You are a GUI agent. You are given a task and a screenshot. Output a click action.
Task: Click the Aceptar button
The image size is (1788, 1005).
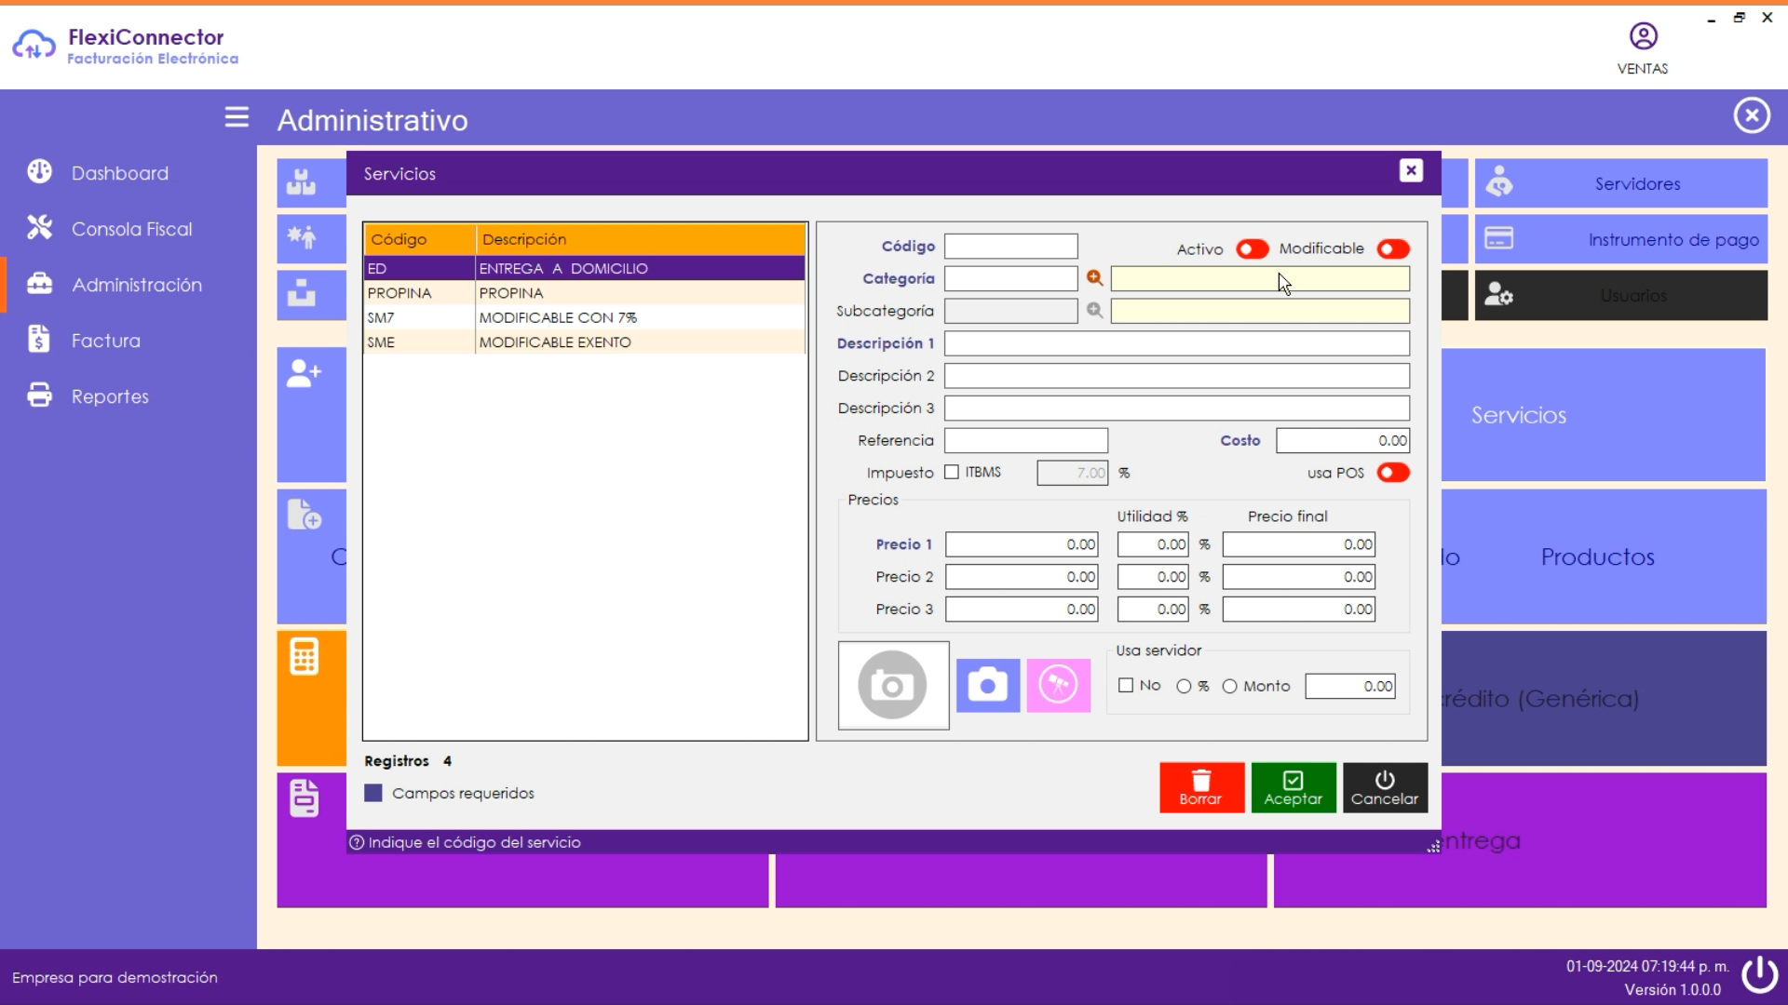pyautogui.click(x=1293, y=788)
